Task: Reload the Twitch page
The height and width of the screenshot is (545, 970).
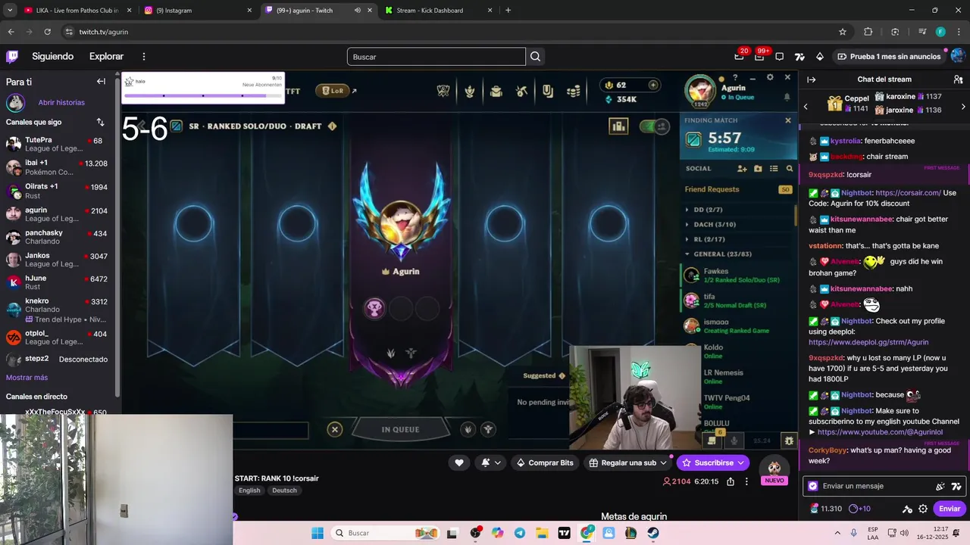Action: 47,32
